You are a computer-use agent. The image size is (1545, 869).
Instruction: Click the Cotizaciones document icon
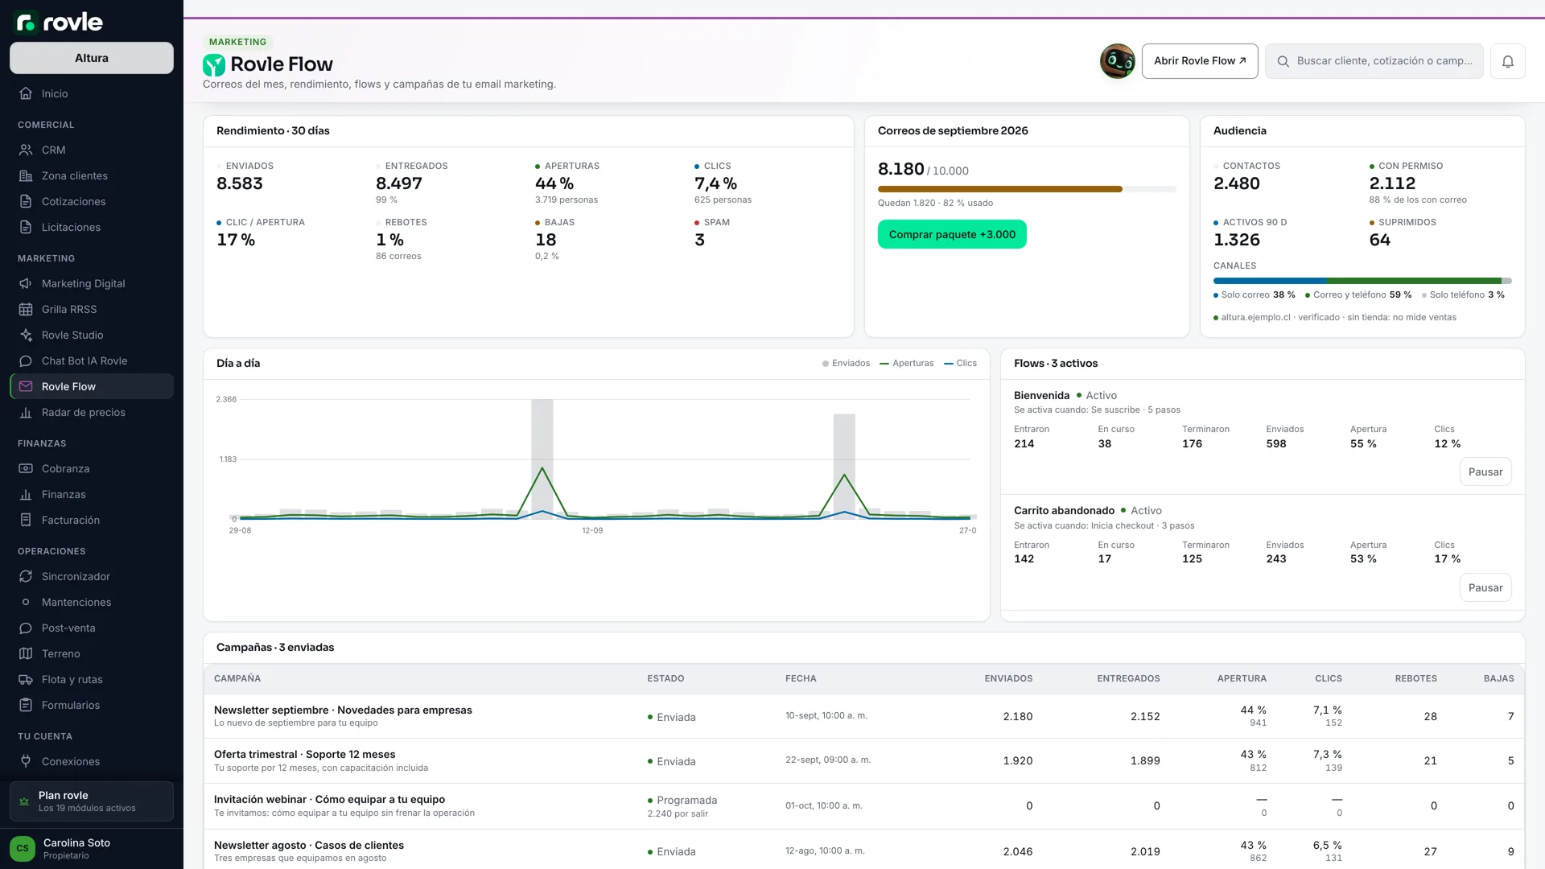(26, 201)
